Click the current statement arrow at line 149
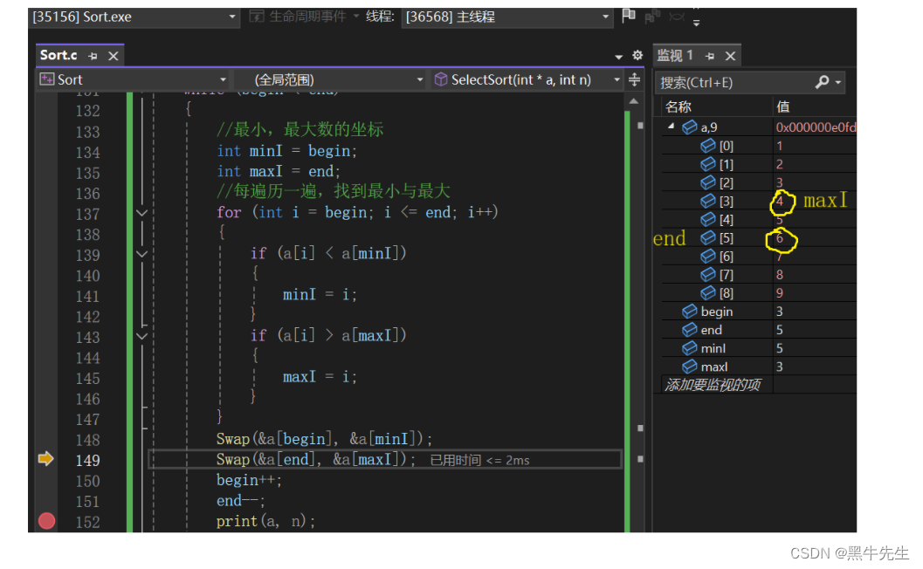Viewport: 923px width, 569px height. pyautogui.click(x=46, y=458)
